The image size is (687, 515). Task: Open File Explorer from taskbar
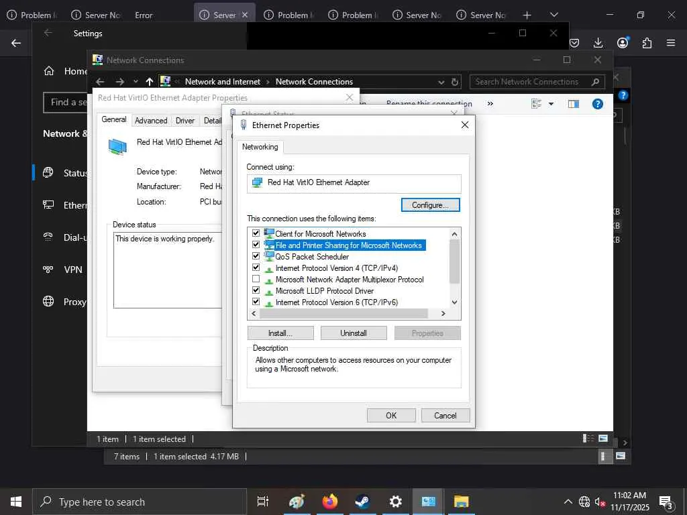(461, 502)
